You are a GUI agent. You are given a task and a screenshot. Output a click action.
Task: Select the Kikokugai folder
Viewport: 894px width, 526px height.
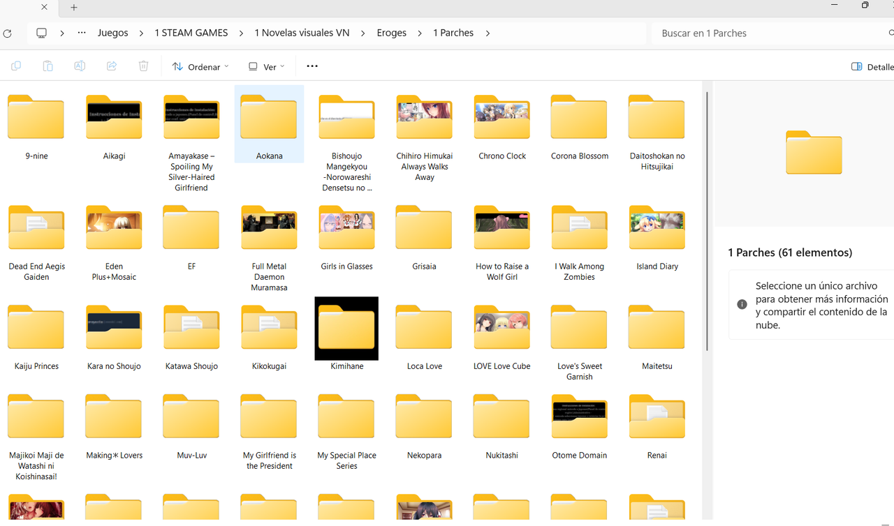point(269,338)
